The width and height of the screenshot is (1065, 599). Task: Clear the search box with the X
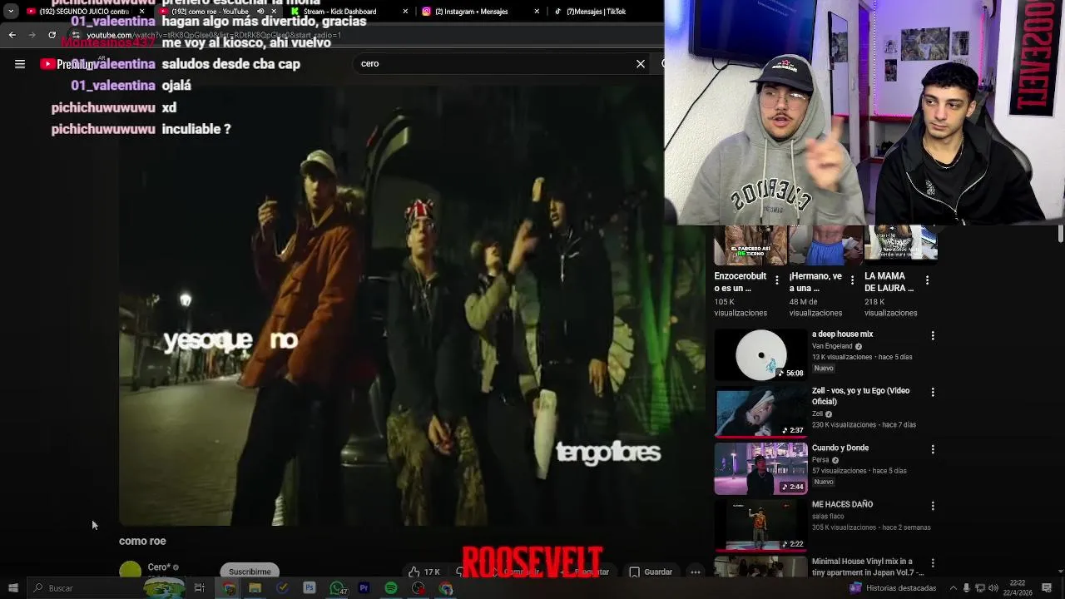(641, 64)
